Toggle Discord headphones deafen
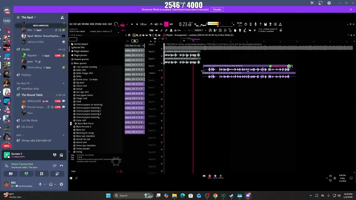 (x=51, y=184)
